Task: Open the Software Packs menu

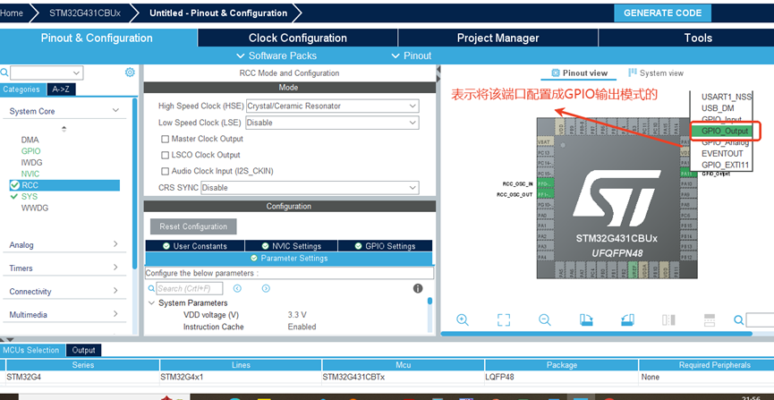Action: click(x=276, y=55)
